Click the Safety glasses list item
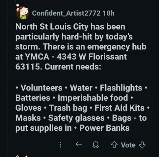Image resolution: width=159 pixels, height=157 pixels. point(76,118)
